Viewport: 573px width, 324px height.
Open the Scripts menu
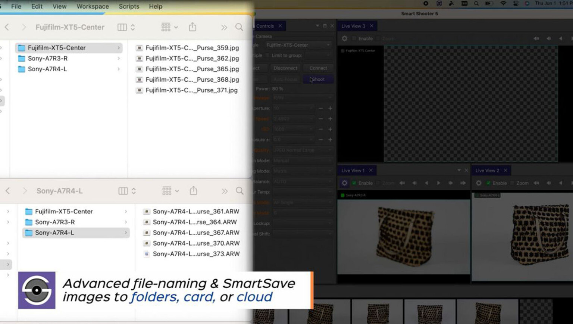129,6
